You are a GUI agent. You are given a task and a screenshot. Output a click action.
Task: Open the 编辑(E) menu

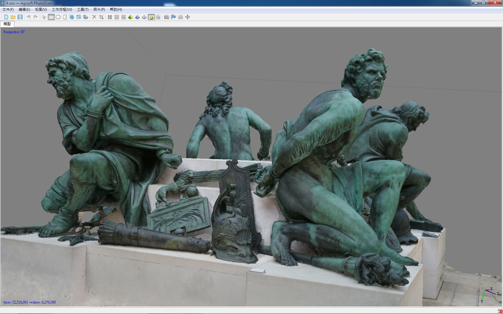[24, 10]
